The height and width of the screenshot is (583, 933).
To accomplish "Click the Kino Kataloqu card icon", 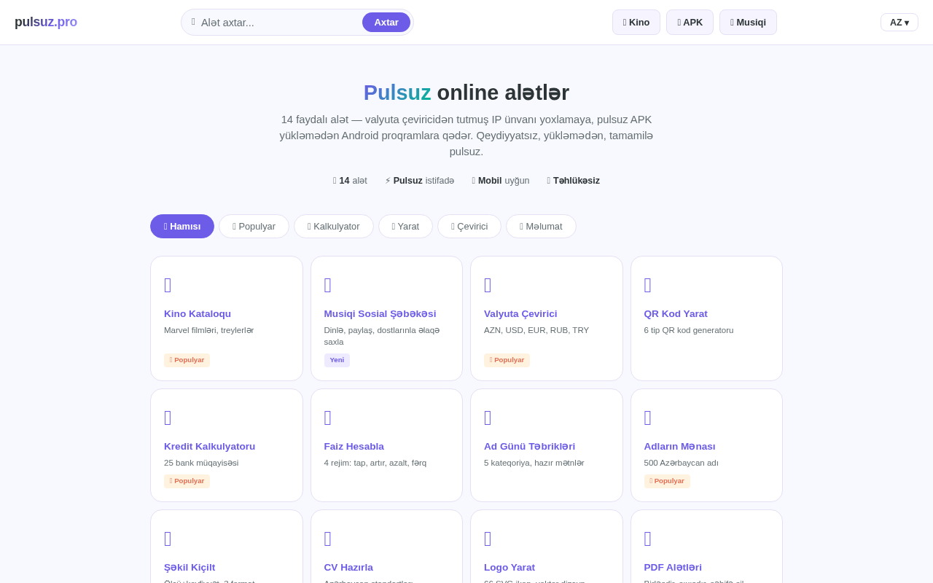I will pyautogui.click(x=168, y=286).
